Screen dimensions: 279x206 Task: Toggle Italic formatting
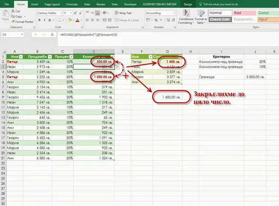[45, 20]
